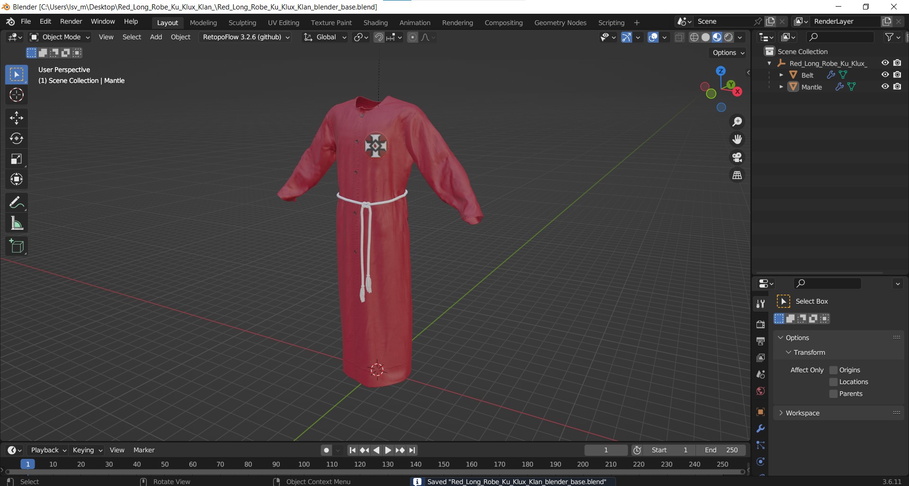This screenshot has width=909, height=486.
Task: Open the timeline Playback dropdown
Action: pos(48,450)
